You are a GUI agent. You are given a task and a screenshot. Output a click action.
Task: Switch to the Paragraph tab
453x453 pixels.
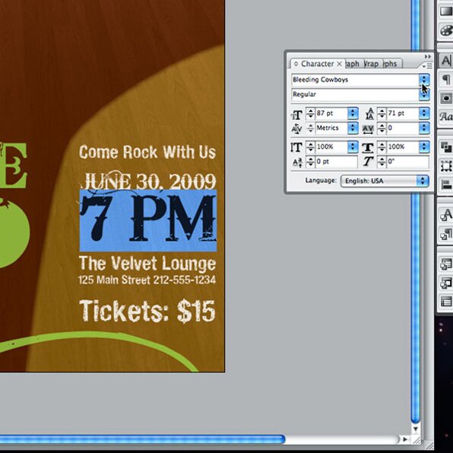353,64
